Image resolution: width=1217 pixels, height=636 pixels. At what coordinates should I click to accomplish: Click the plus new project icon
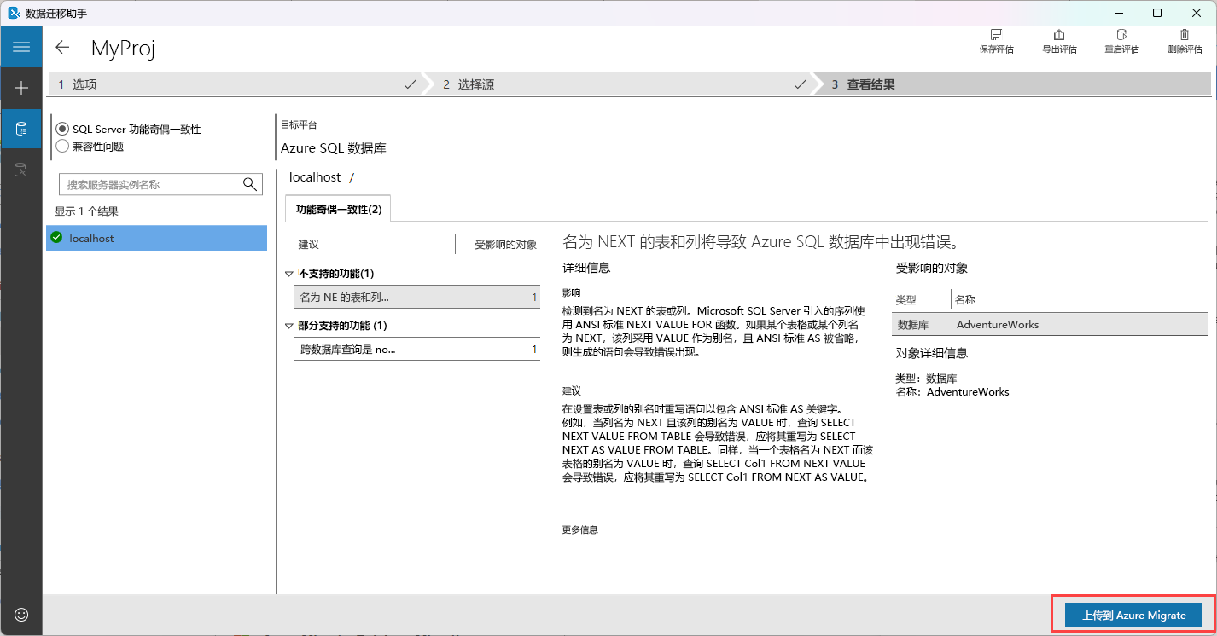tap(21, 88)
